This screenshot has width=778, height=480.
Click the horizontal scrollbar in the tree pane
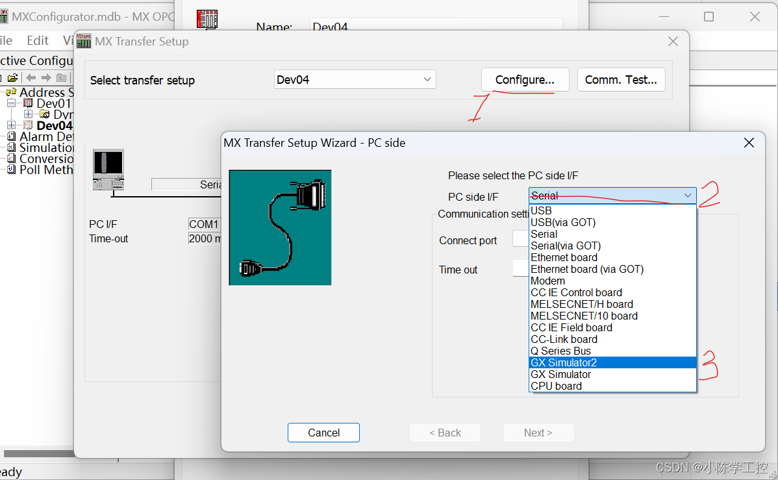pyautogui.click(x=40, y=453)
